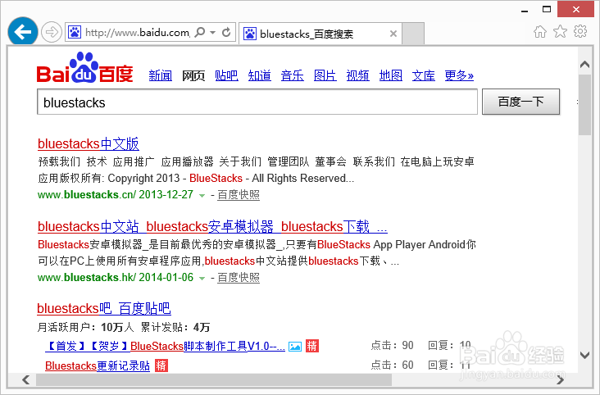Screen dimensions: 600x395
Task: Open the browser Tools gear icon
Action: pyautogui.click(x=580, y=31)
